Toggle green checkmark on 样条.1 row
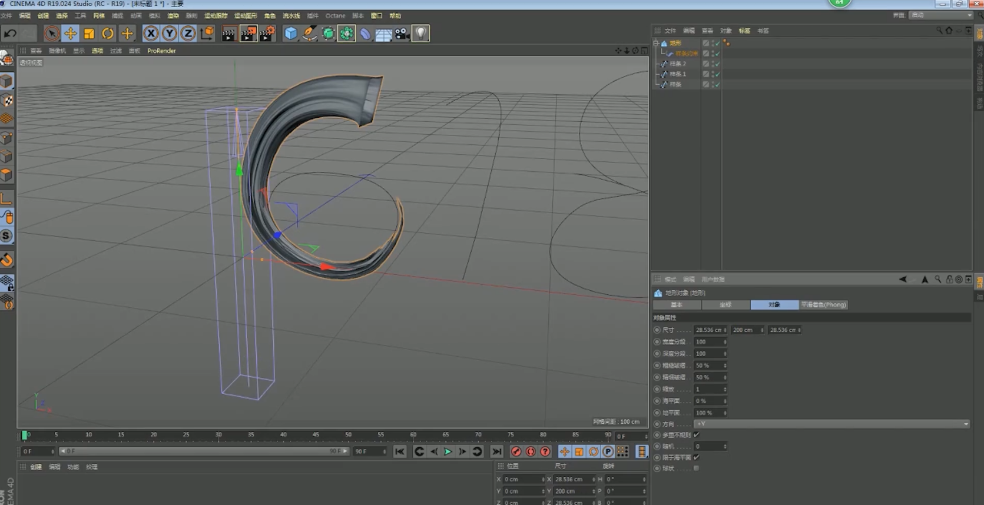 click(x=717, y=74)
